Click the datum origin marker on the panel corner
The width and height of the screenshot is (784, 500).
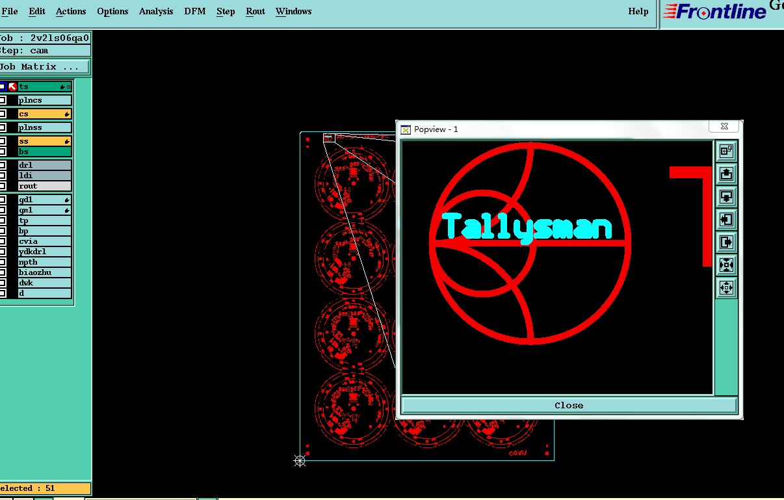(x=300, y=461)
